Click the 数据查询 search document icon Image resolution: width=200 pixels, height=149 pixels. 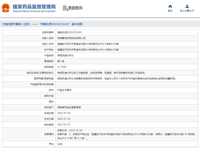(x=65, y=8)
